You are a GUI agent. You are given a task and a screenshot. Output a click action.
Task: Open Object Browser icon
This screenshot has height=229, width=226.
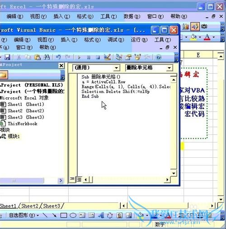137,57
